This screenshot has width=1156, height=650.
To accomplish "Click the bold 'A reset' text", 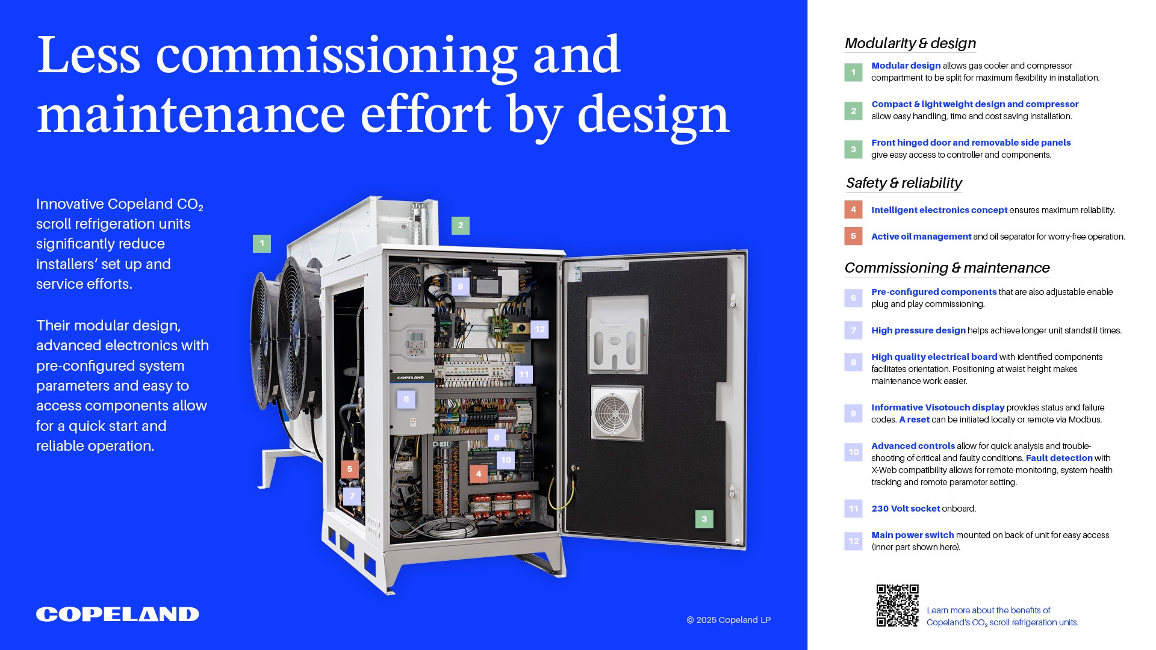I will [914, 419].
